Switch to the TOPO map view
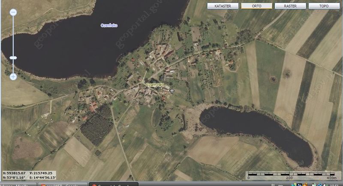343x186 pixels. click(324, 6)
